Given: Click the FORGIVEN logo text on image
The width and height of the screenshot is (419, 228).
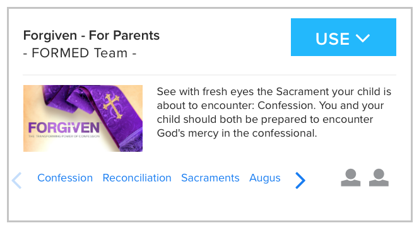Looking at the screenshot, I should [x=64, y=128].
